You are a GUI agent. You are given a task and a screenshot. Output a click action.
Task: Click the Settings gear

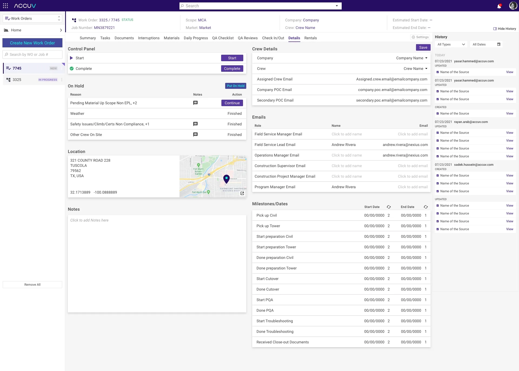pyautogui.click(x=413, y=37)
